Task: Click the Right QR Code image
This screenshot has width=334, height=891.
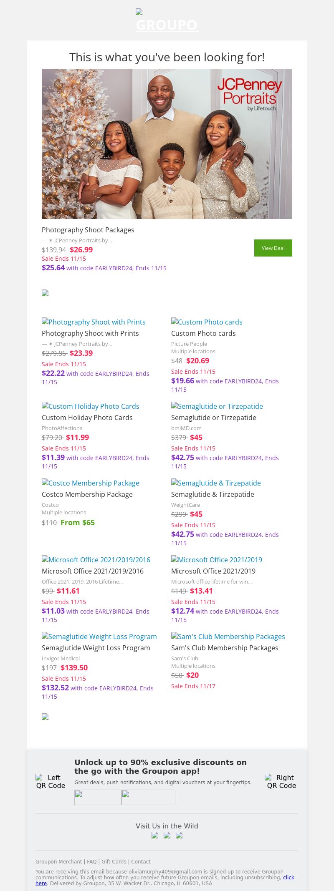Action: (x=281, y=781)
